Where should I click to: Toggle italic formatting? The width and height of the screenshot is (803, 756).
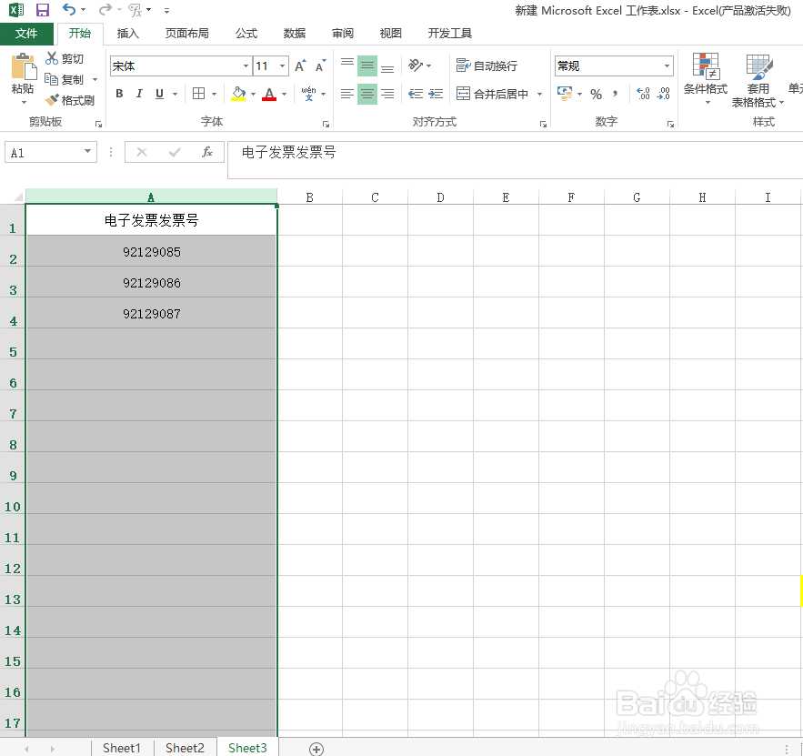(137, 94)
